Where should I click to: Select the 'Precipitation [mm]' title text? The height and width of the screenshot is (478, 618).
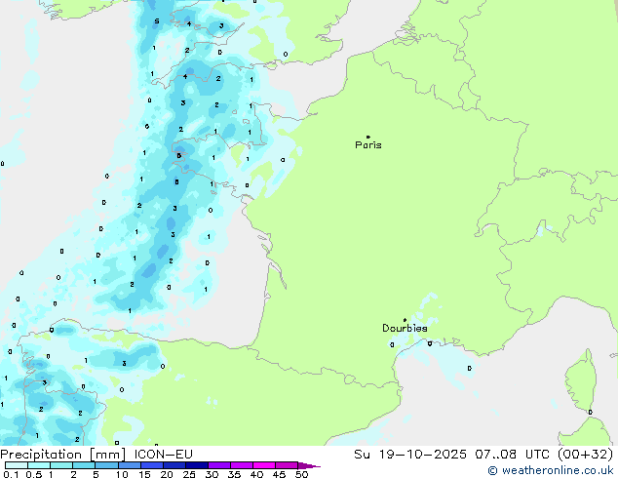click(63, 455)
